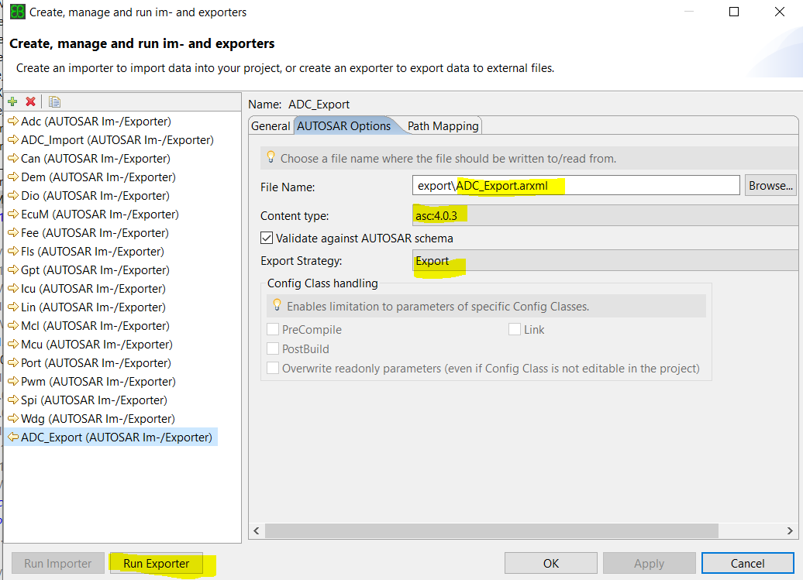Screen dimensions: 803x580
Task: Click the lightbulb icon in Config Class handling
Action: [x=277, y=305]
